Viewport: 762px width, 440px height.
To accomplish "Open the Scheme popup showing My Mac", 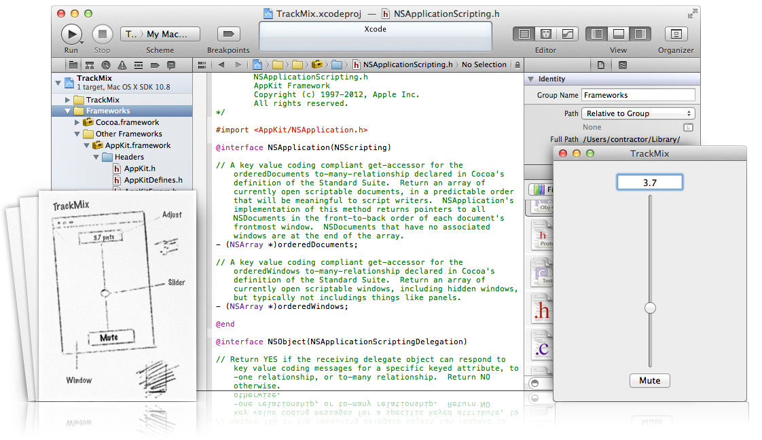I will 160,34.
